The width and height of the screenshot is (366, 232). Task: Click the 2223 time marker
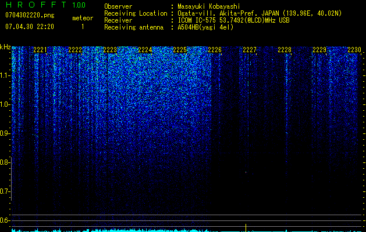[110, 50]
